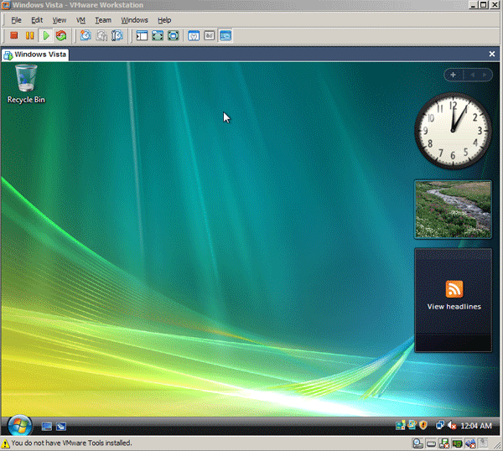Open the Help menu
503x451 pixels.
point(164,20)
